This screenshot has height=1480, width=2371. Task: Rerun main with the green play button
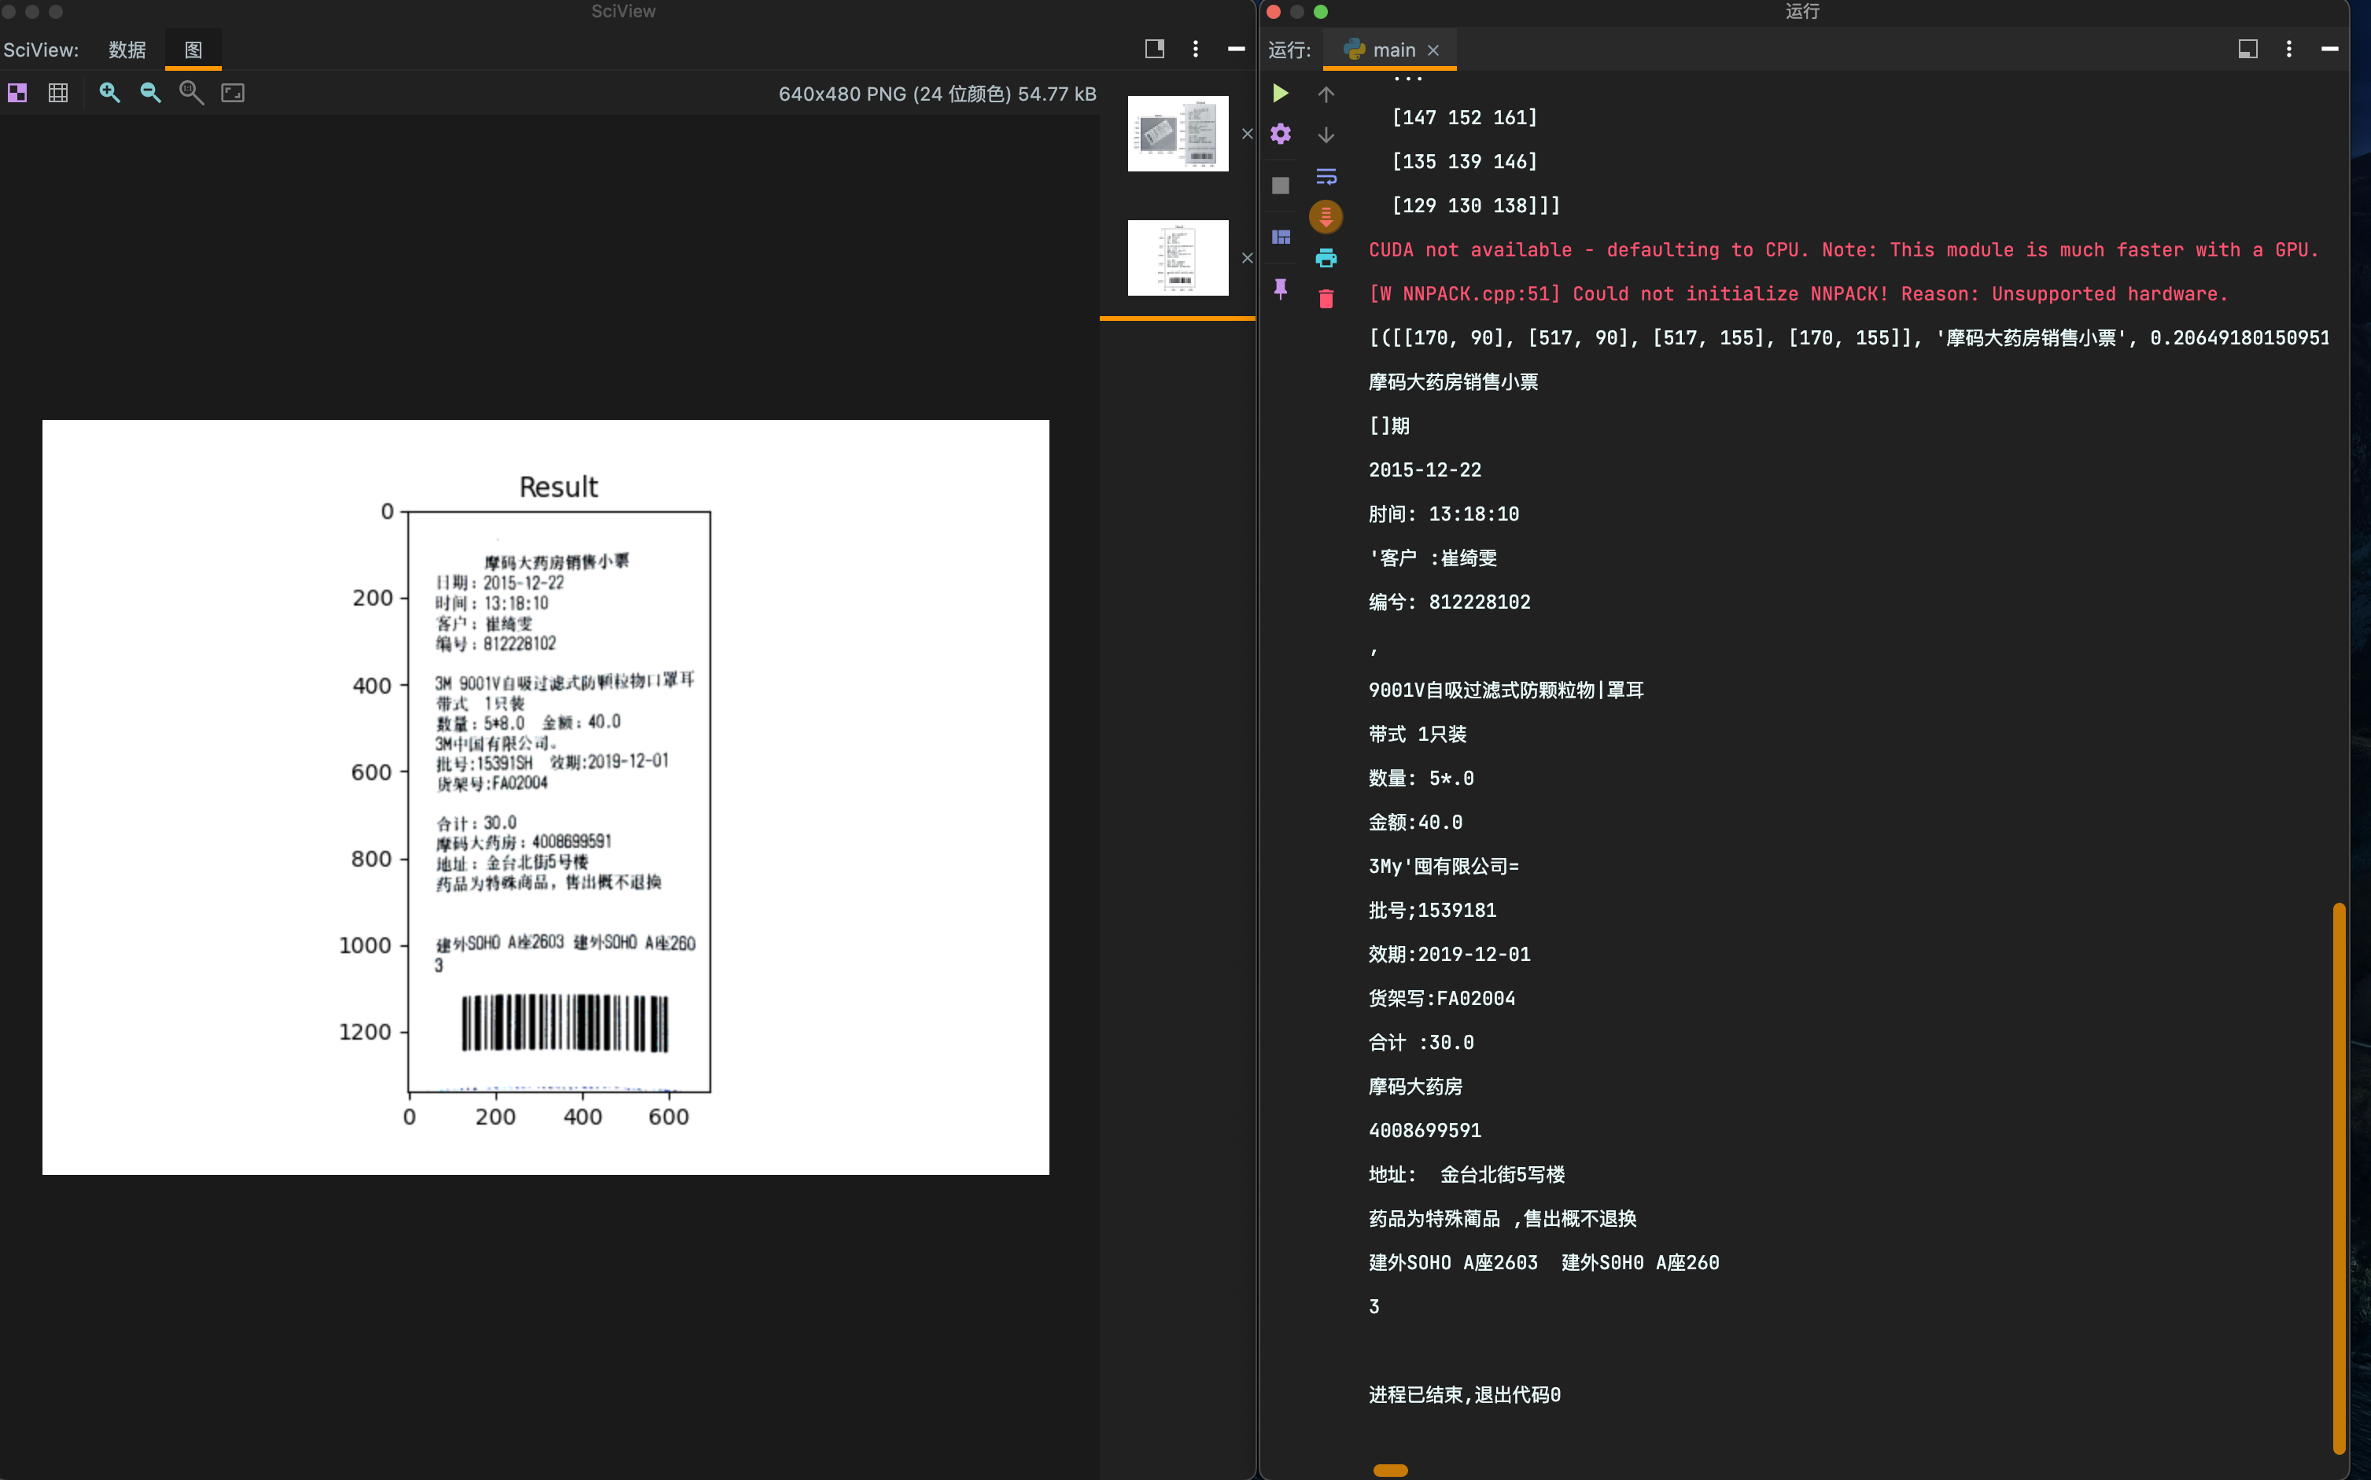point(1281,93)
